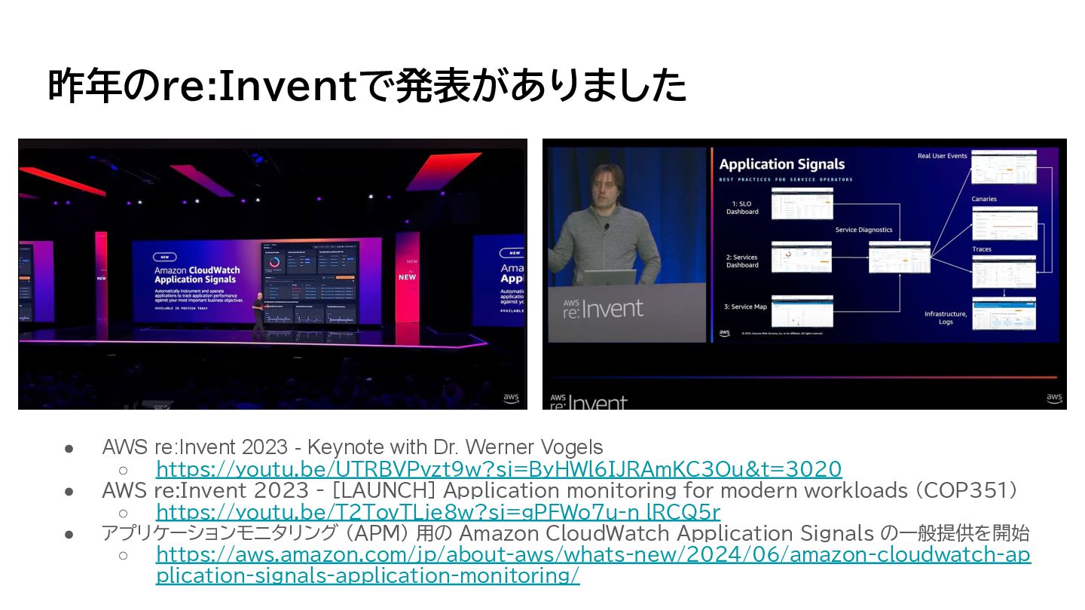Click the aws logo at keynote photo corner

click(511, 398)
